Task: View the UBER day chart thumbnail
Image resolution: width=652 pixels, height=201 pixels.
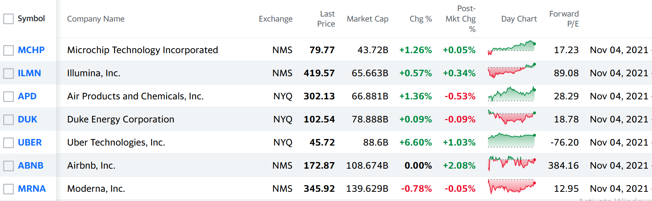Action: [512, 141]
